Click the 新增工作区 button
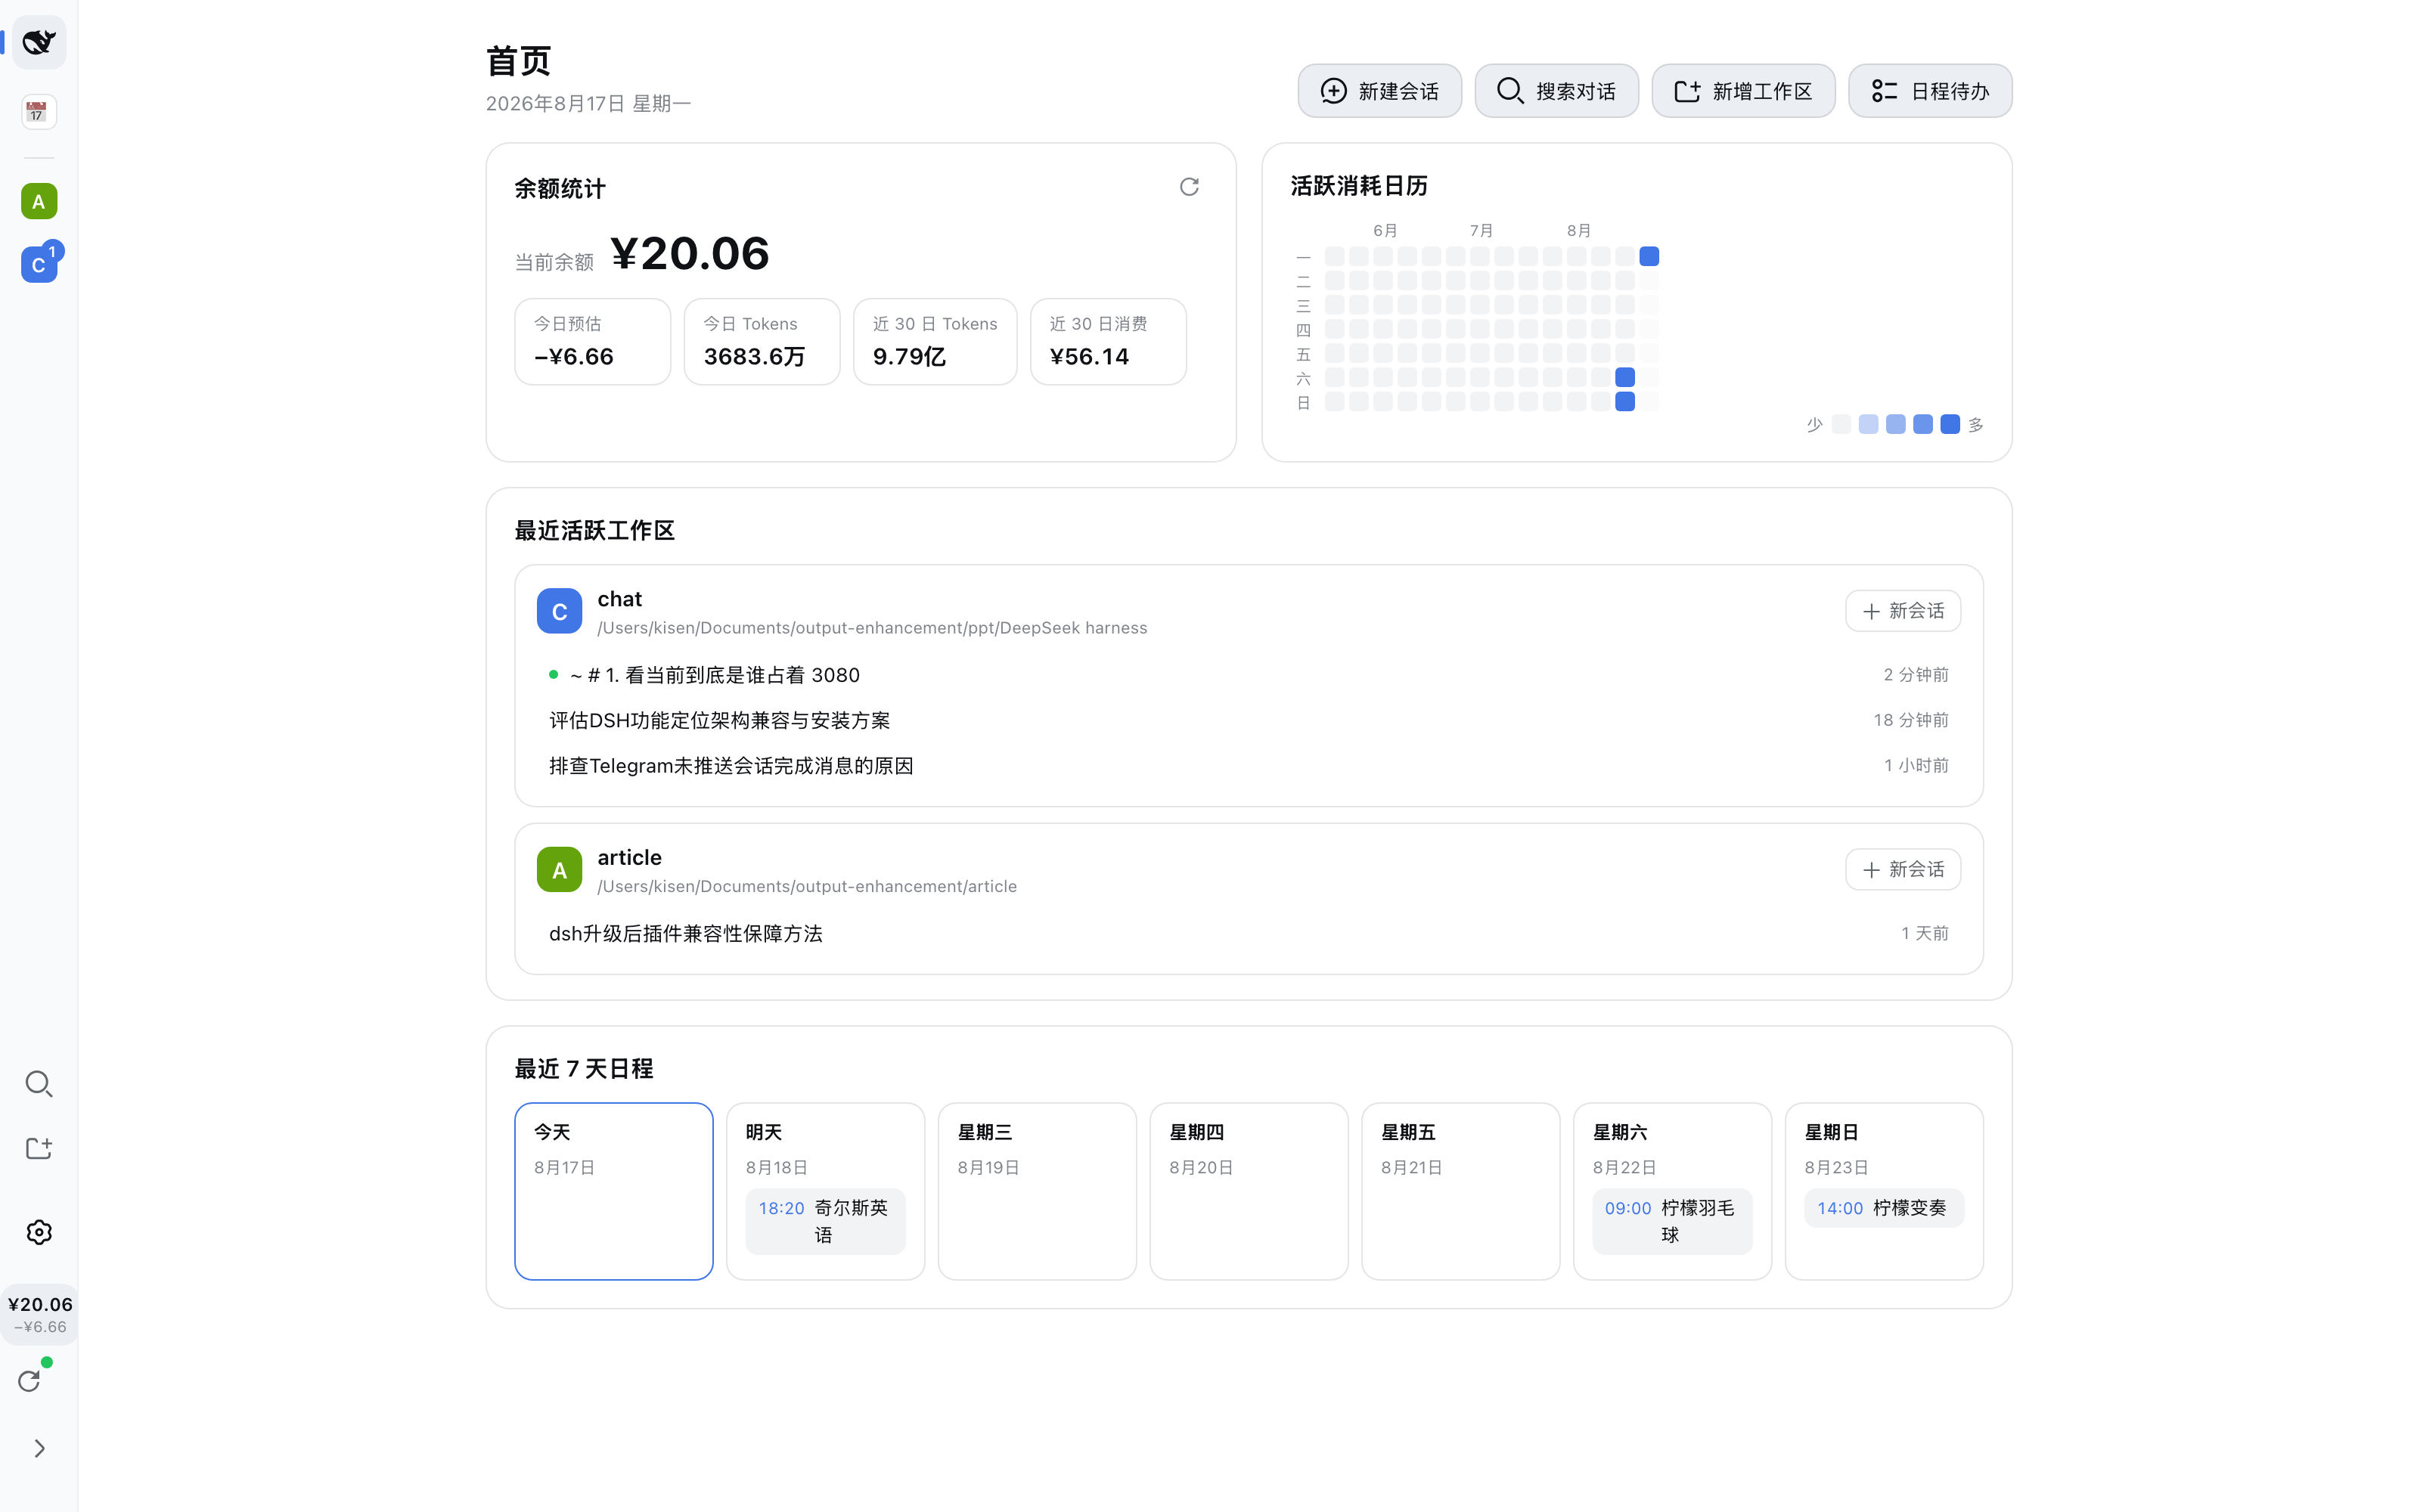Viewport: 2420px width, 1512px height. 1743,91
